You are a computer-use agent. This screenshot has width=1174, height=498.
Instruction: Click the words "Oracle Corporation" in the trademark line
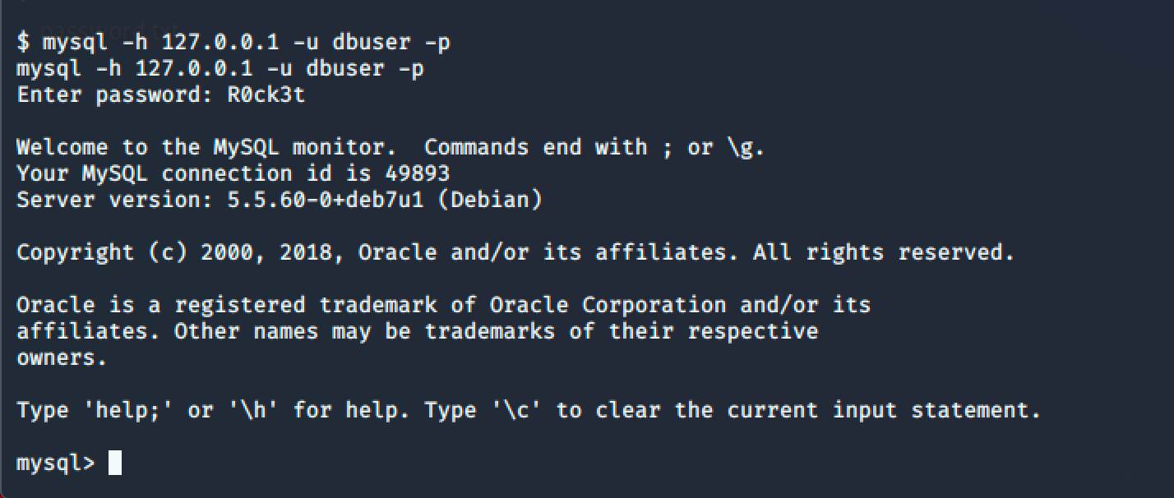point(608,305)
